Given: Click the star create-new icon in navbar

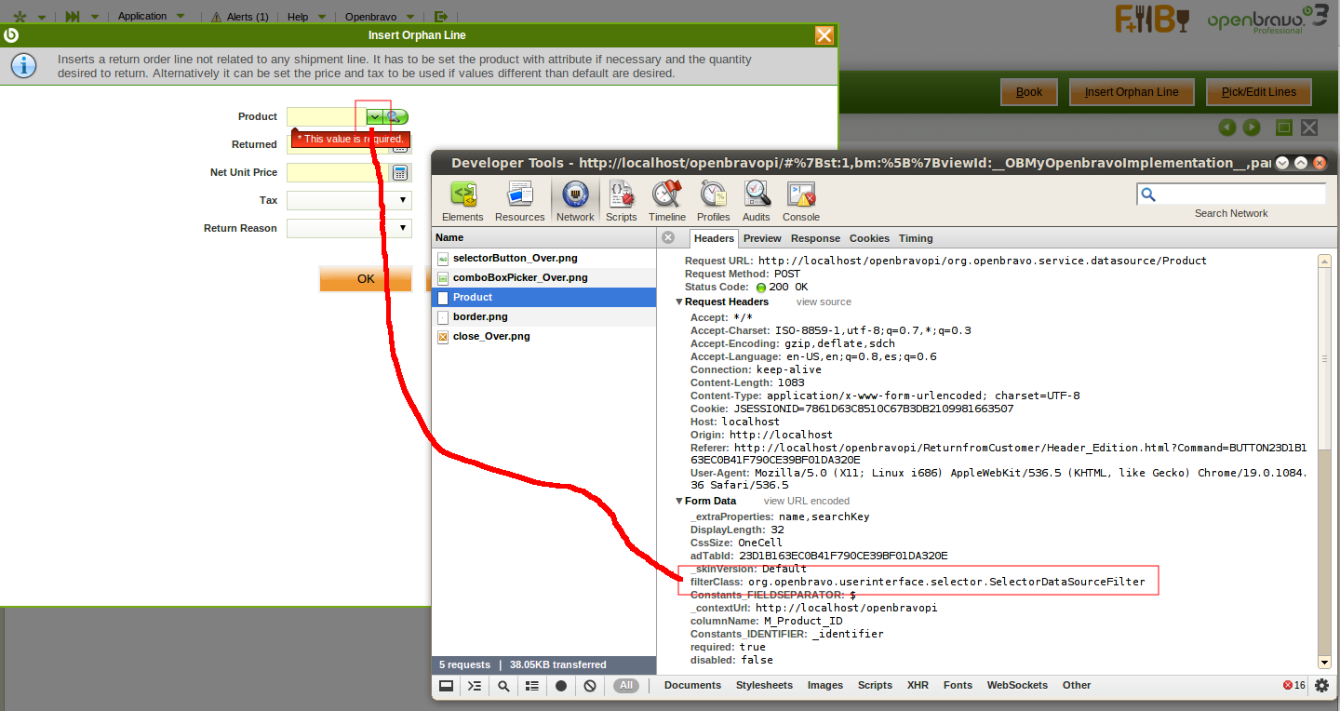Looking at the screenshot, I should tap(20, 17).
